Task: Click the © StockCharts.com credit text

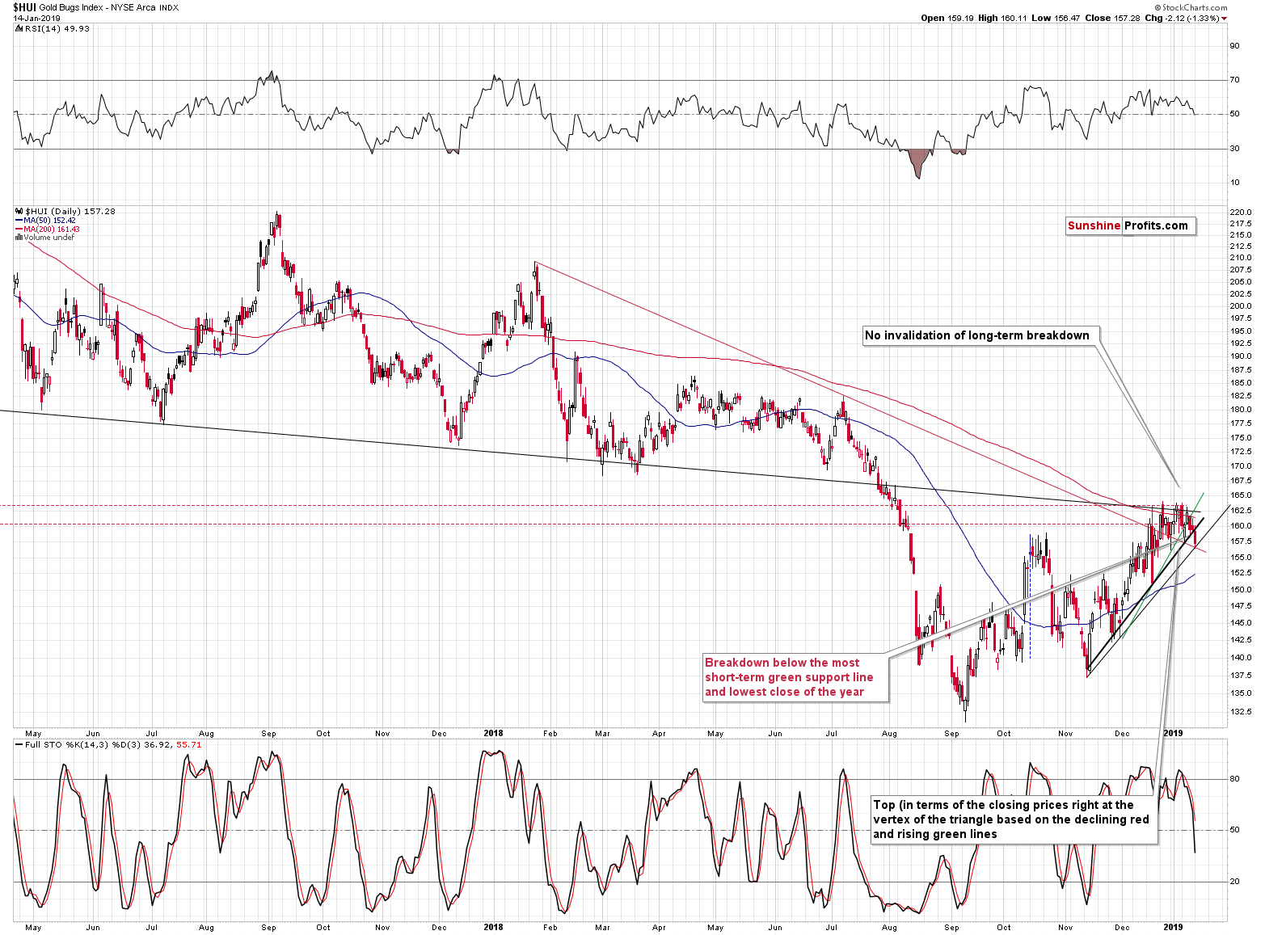Action: pos(1191,7)
